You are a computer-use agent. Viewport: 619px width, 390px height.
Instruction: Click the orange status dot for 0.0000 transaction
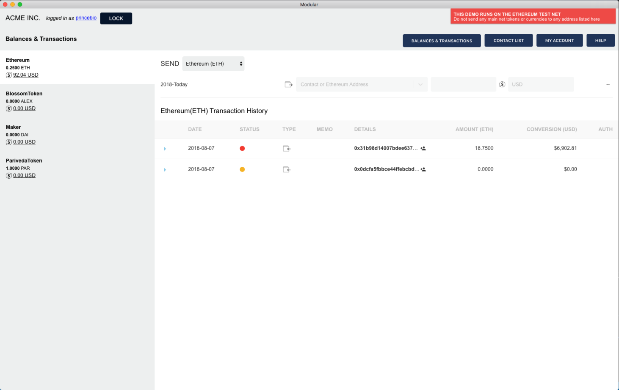(x=242, y=169)
